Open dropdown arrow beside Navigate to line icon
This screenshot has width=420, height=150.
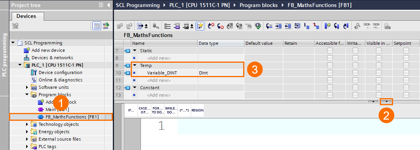(146, 26)
